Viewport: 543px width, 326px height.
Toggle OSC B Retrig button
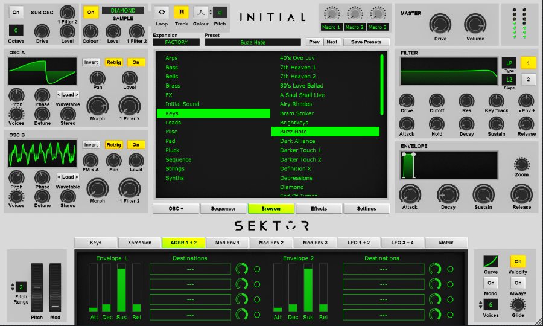113,145
